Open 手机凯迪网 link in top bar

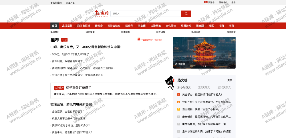56,3
